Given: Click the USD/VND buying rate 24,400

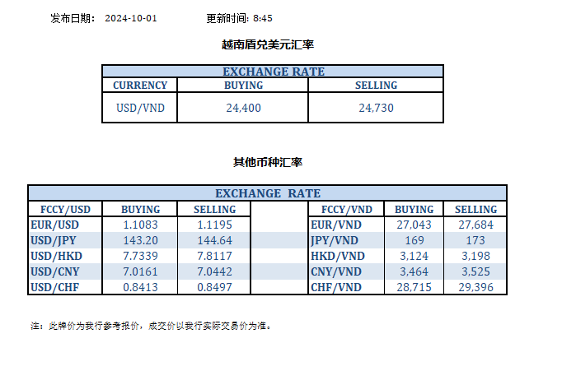Looking at the screenshot, I should pyautogui.click(x=244, y=108).
